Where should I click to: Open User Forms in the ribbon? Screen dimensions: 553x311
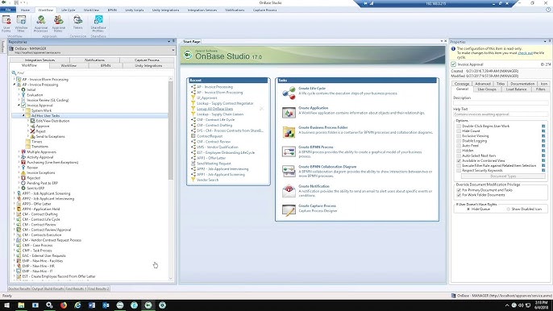pos(6,23)
